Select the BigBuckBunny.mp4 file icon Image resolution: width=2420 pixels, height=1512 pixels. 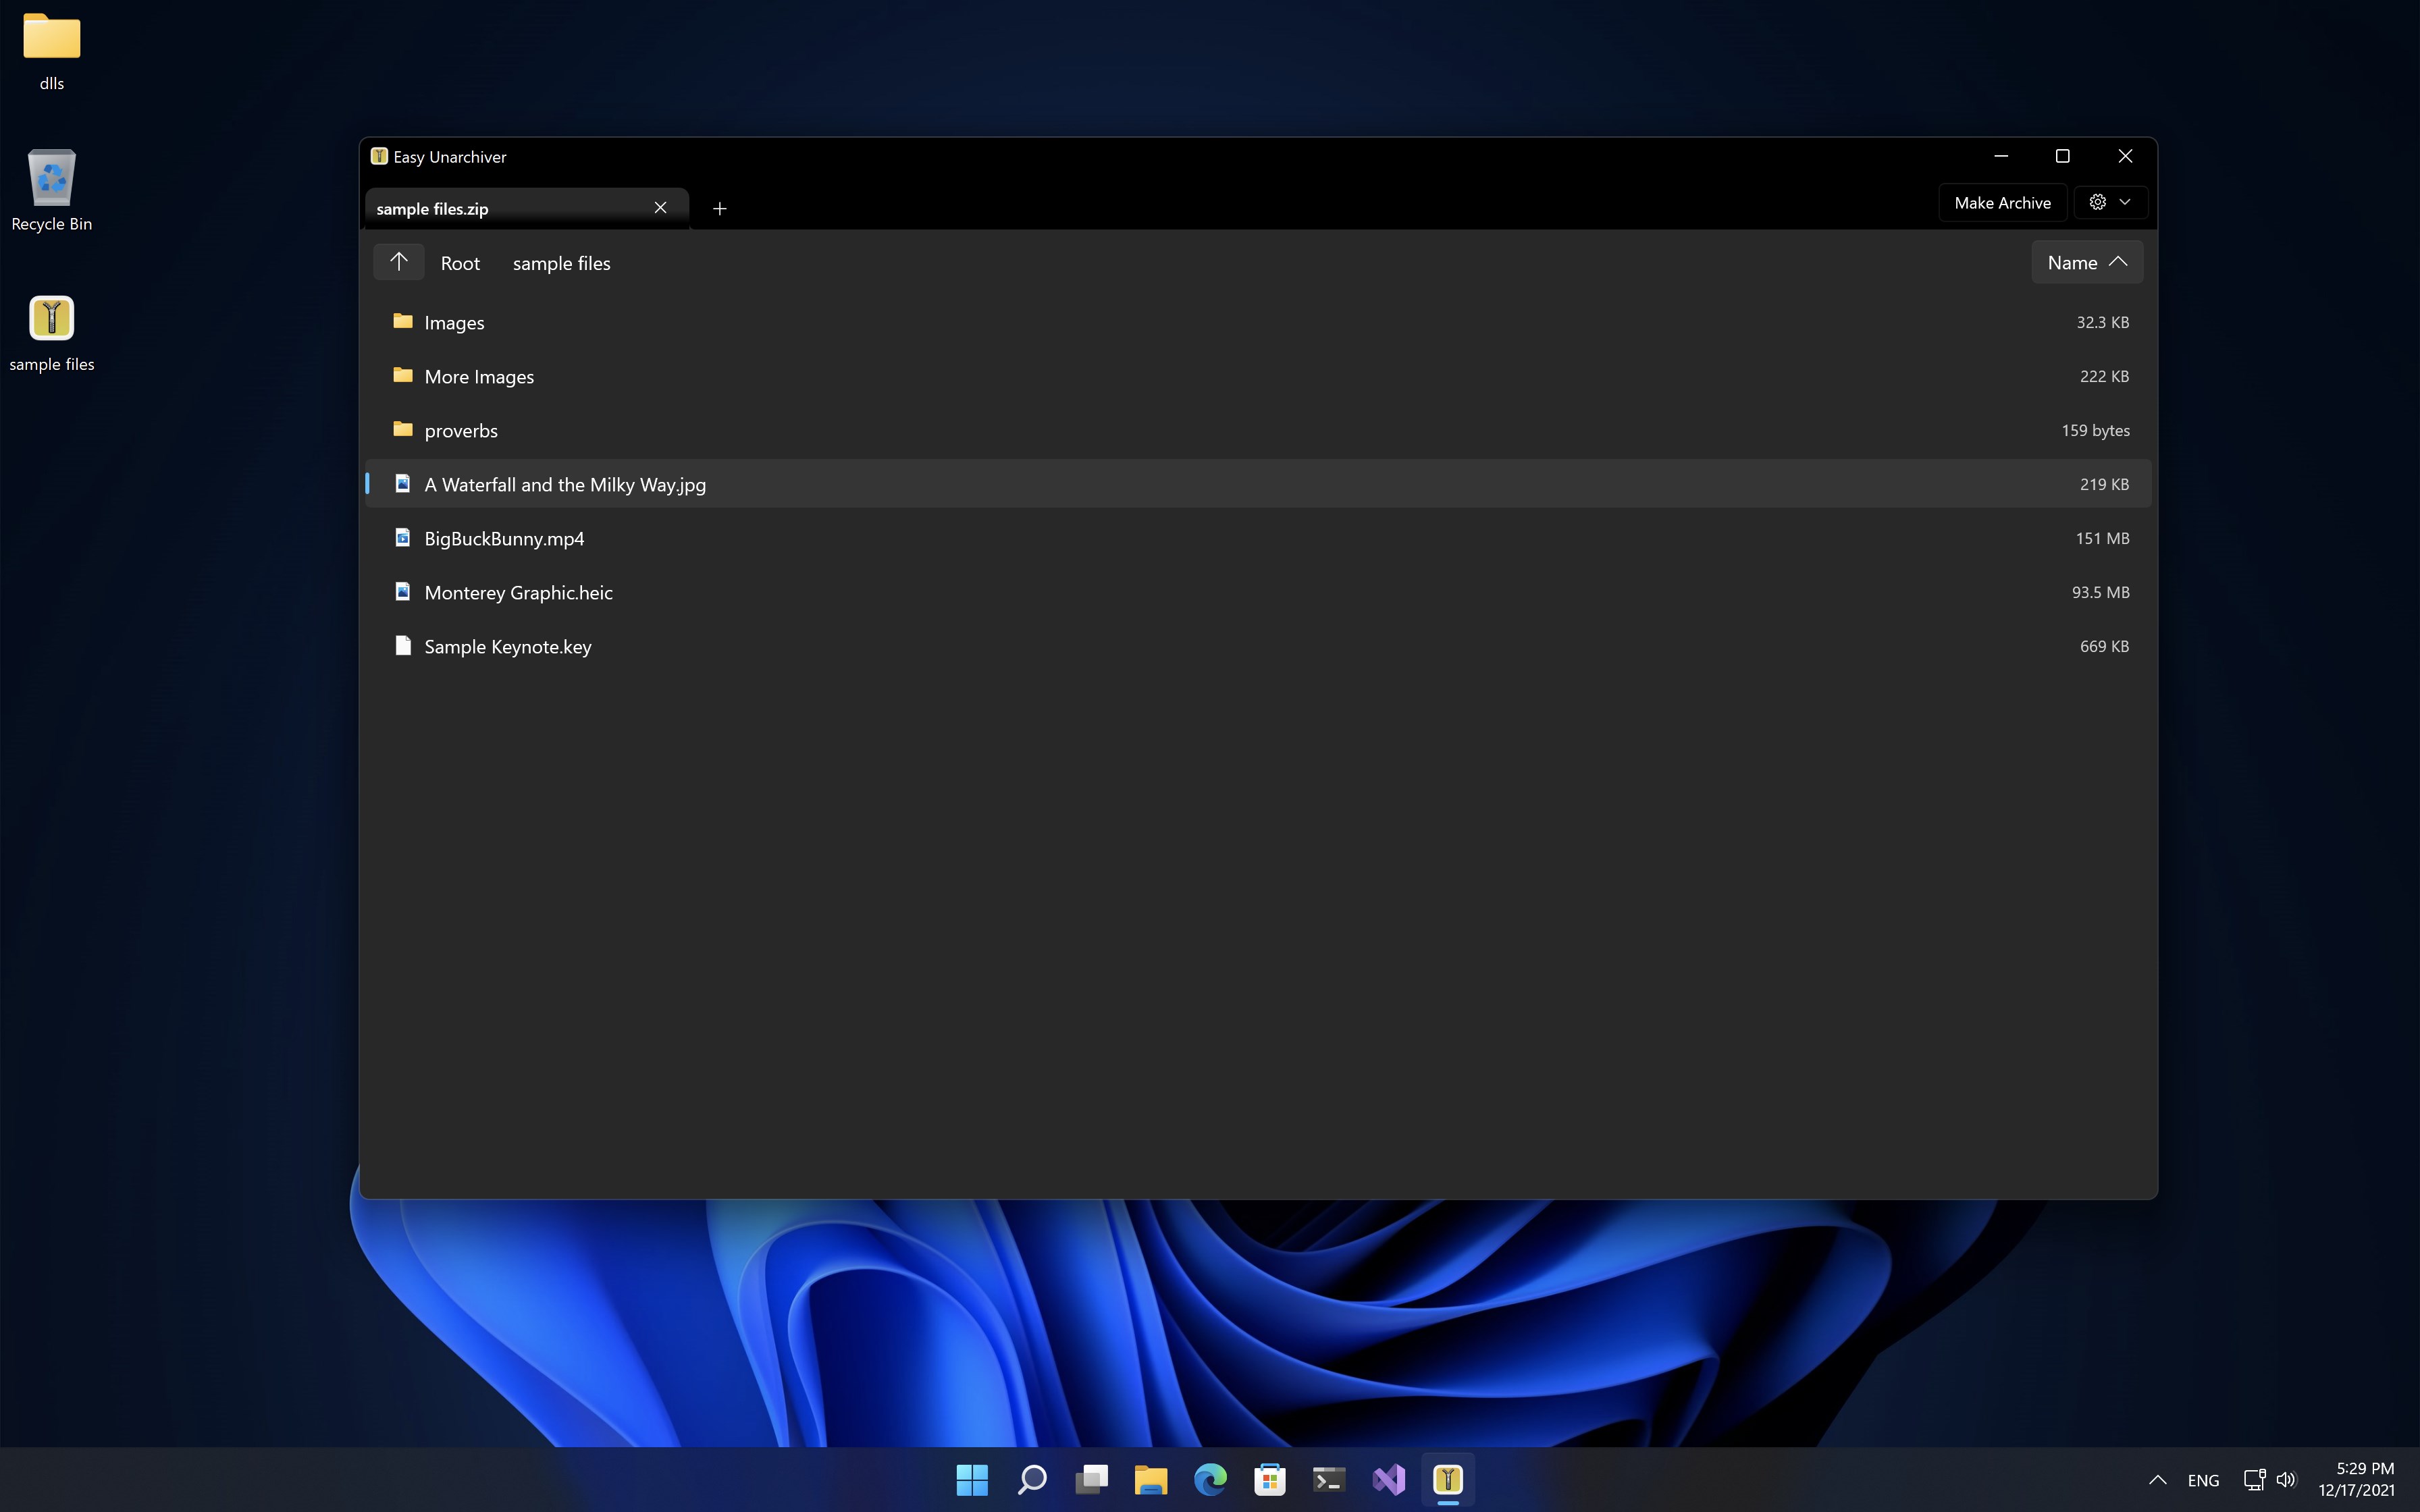tap(403, 538)
